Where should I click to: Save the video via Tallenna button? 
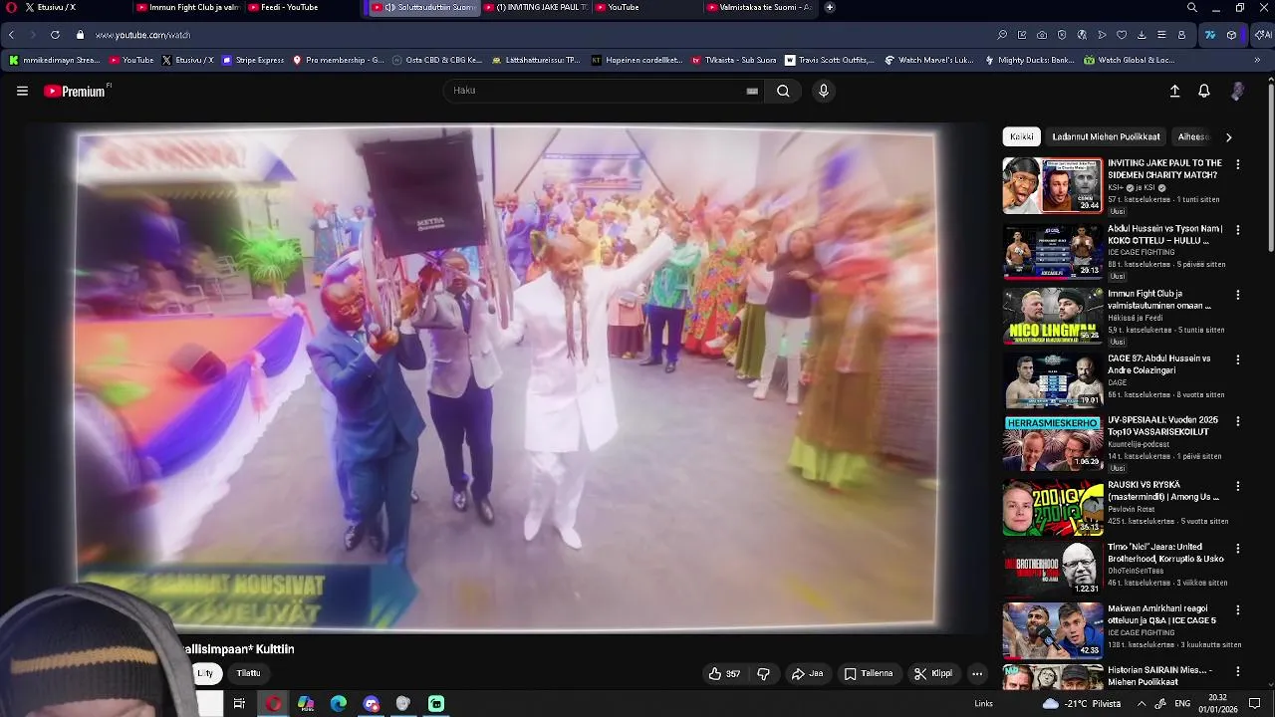(x=869, y=674)
